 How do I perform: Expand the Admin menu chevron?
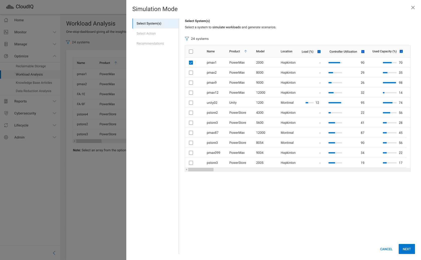click(54, 137)
